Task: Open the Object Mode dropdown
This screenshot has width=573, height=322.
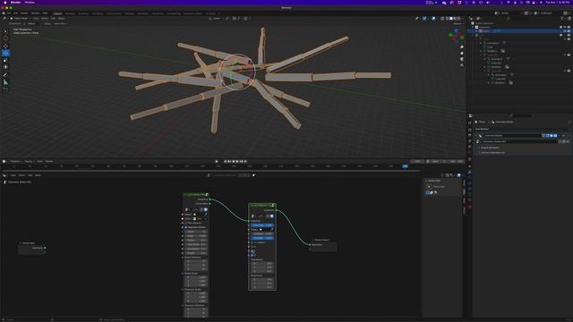Action: (20, 18)
